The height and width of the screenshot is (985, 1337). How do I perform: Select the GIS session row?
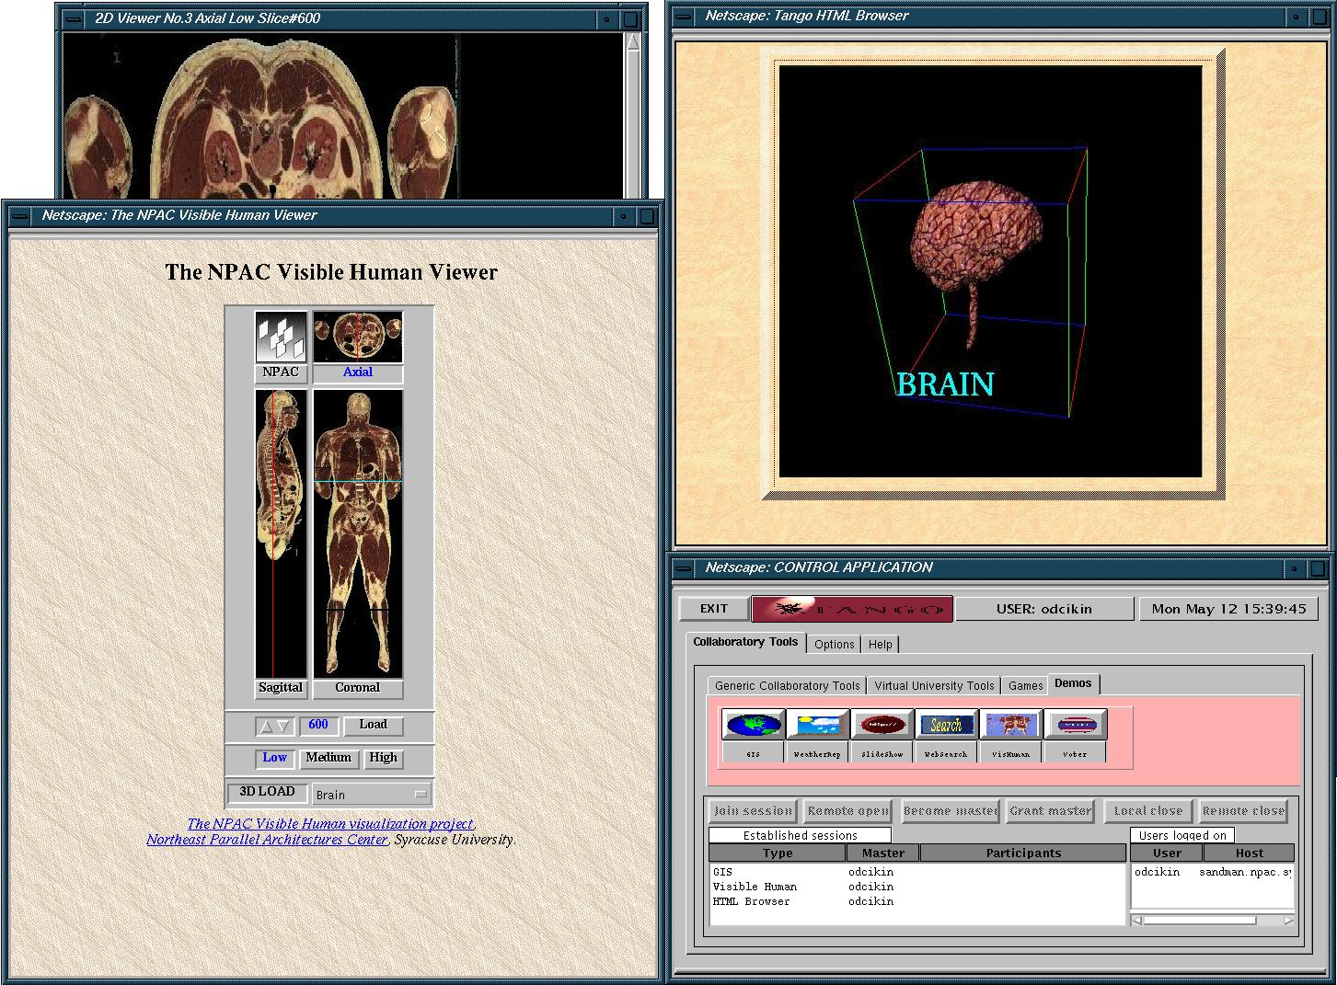click(916, 872)
